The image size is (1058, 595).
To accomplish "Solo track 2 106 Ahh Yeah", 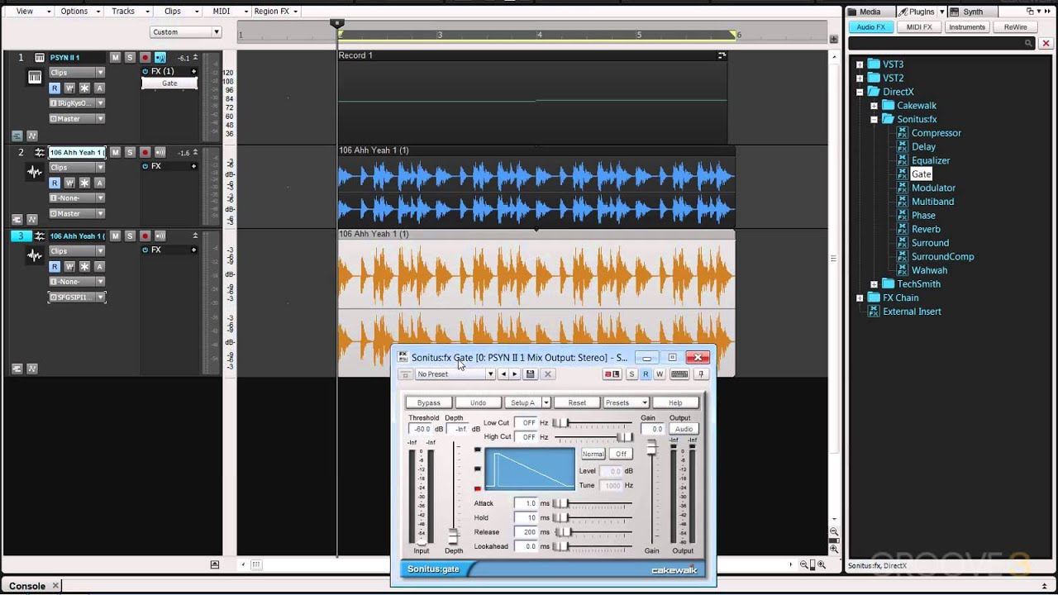I will click(x=130, y=152).
